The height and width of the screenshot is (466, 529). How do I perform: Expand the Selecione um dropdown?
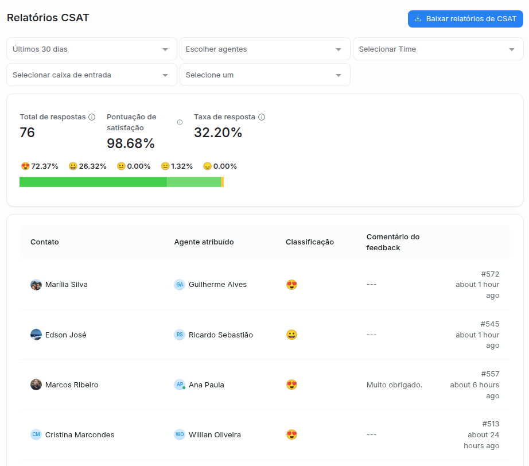point(264,75)
